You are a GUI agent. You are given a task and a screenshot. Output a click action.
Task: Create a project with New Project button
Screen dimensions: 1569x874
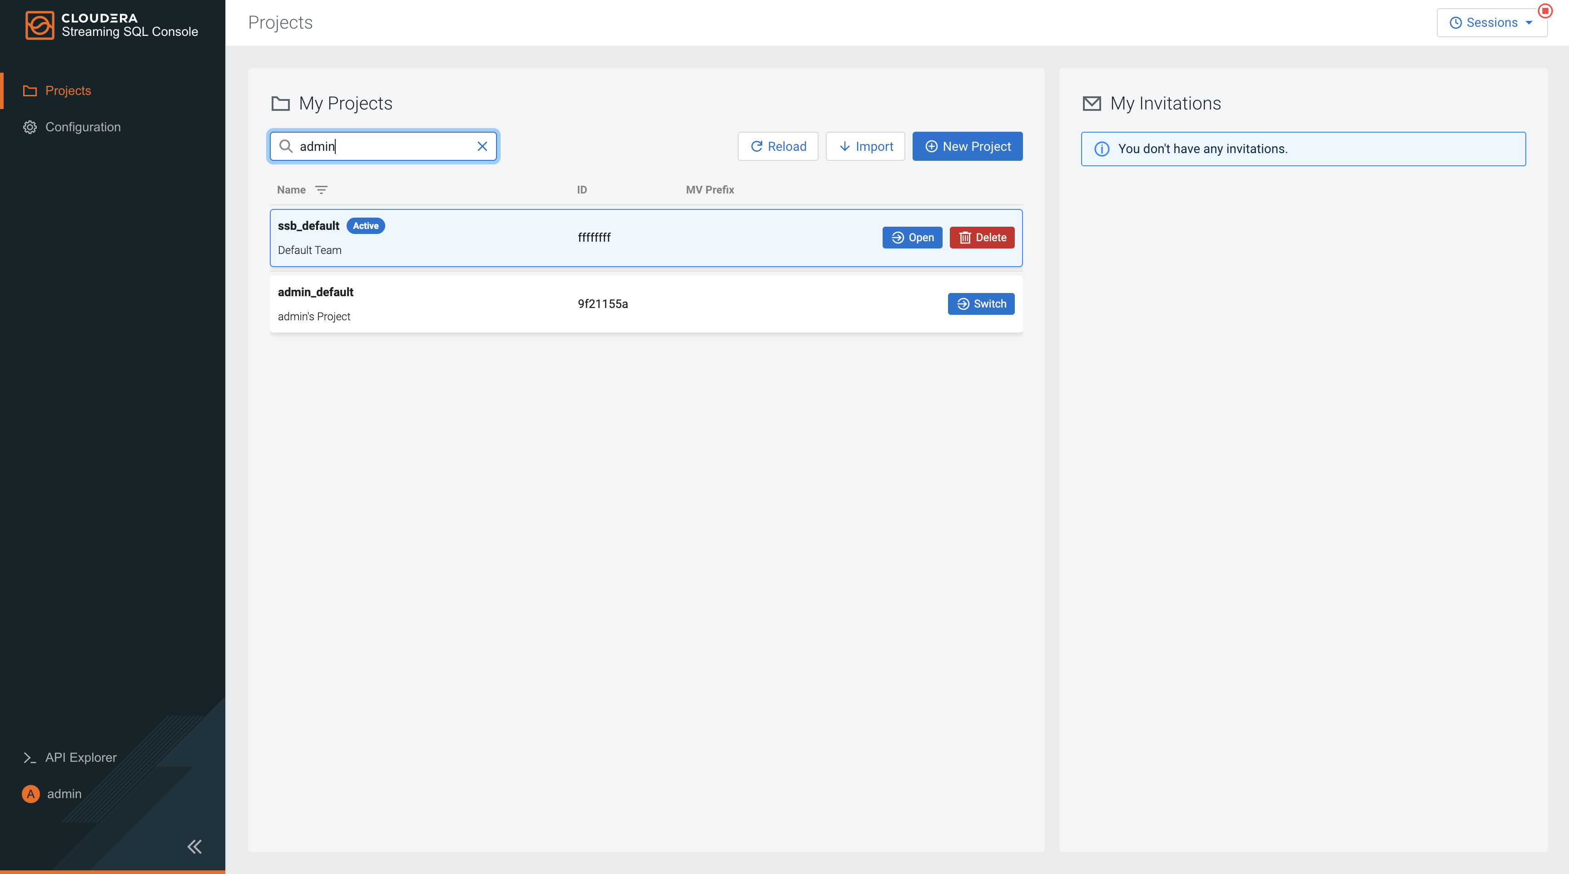pos(967,146)
